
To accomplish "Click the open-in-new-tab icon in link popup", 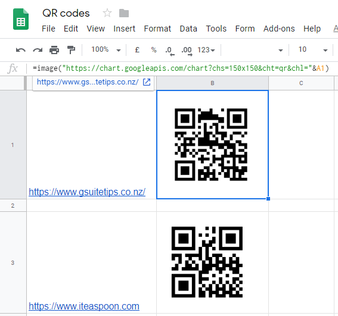I will (x=147, y=82).
